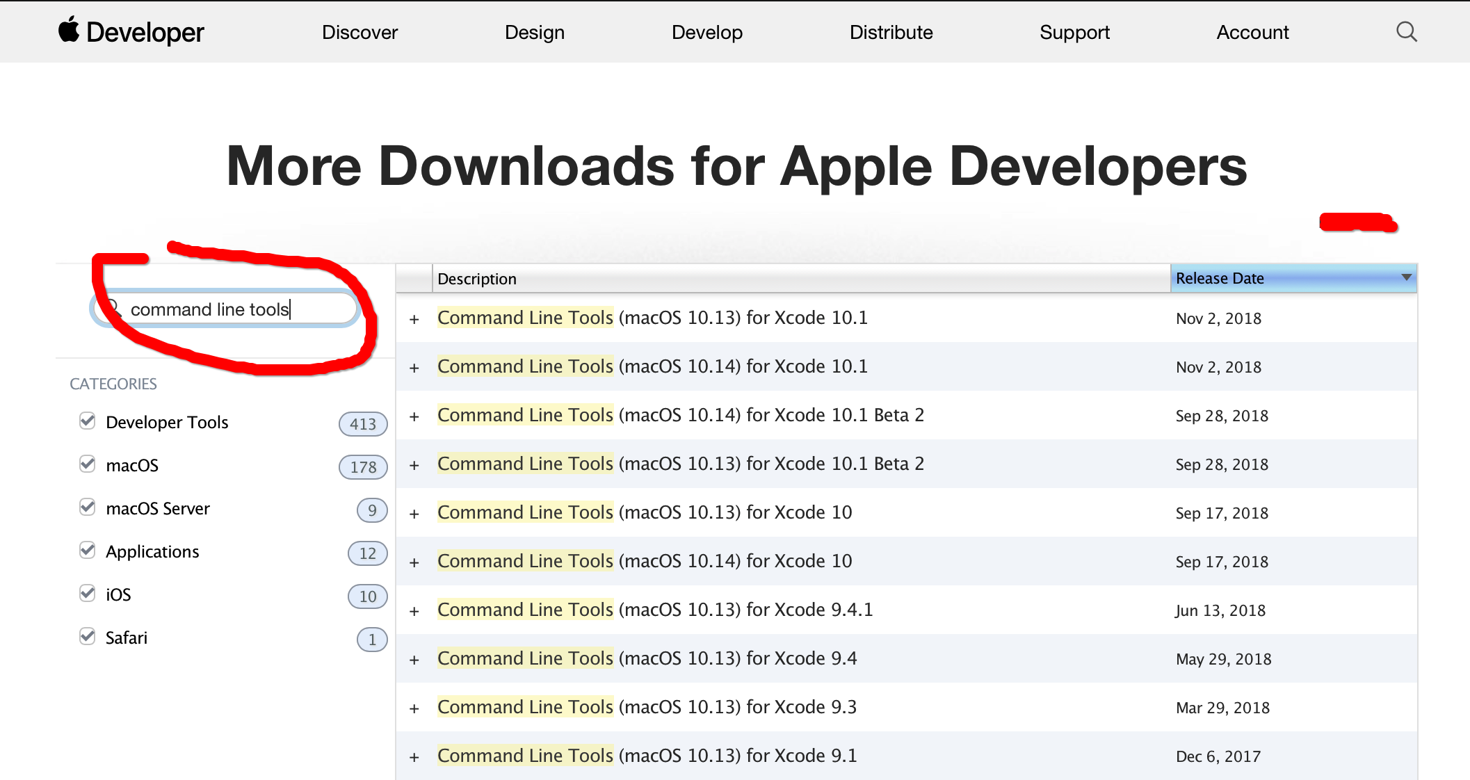The width and height of the screenshot is (1470, 780).
Task: Sort by the Description column header
Action: point(801,278)
